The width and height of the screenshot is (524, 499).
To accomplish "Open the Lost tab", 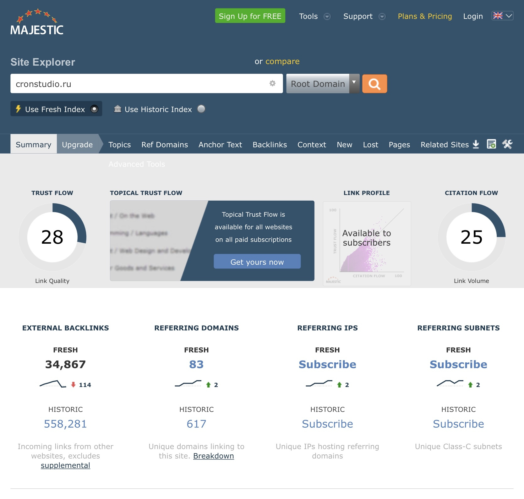I will click(370, 144).
